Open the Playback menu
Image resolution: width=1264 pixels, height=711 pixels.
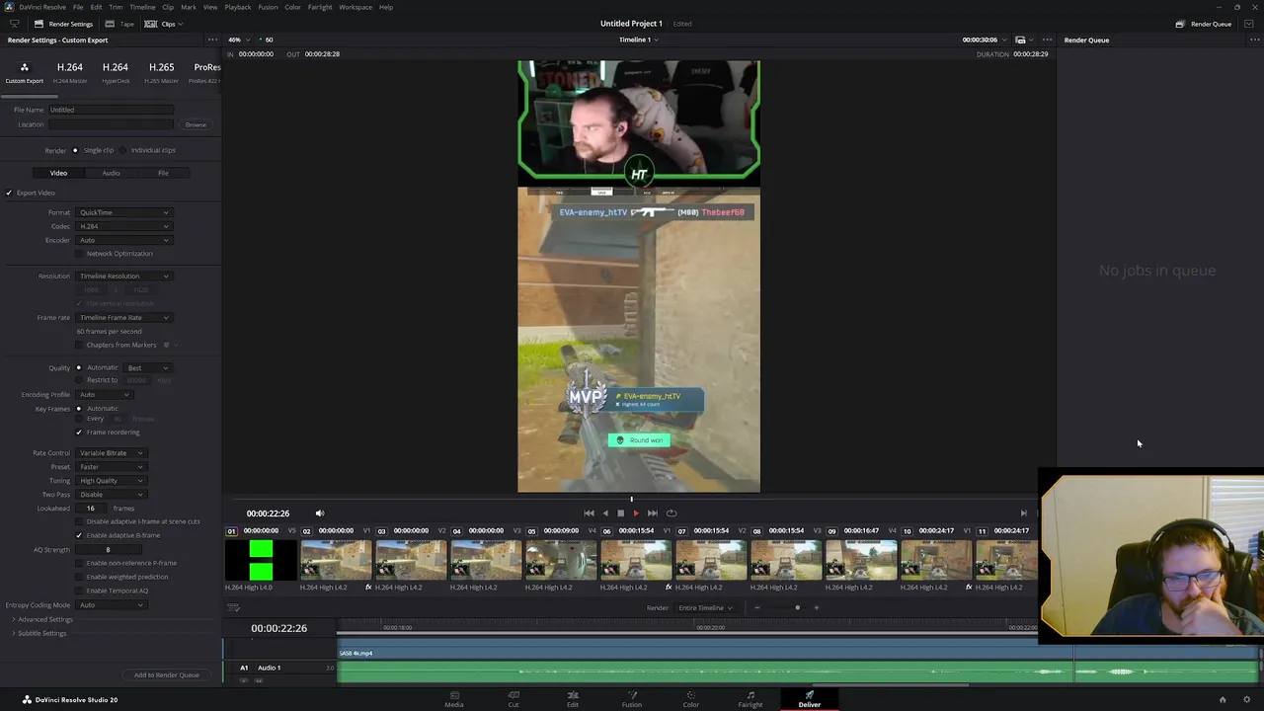click(x=237, y=7)
